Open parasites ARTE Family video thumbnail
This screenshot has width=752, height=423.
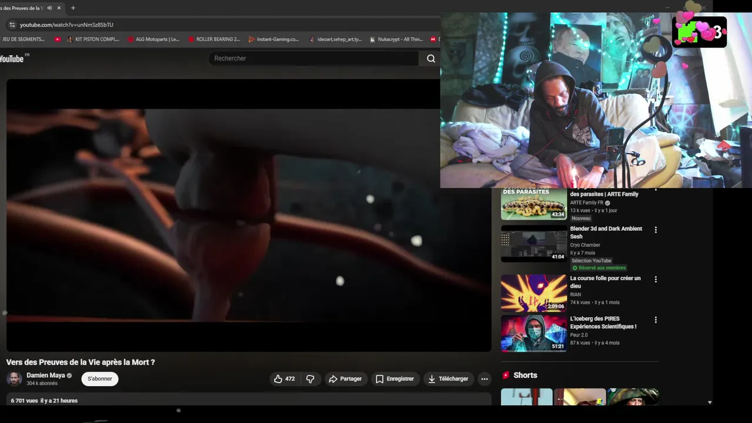pyautogui.click(x=533, y=204)
